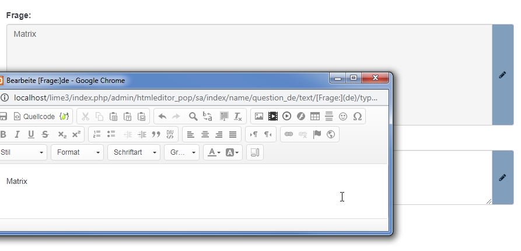Toggle italic text formatting
This screenshot has width=521, height=251.
(17, 134)
